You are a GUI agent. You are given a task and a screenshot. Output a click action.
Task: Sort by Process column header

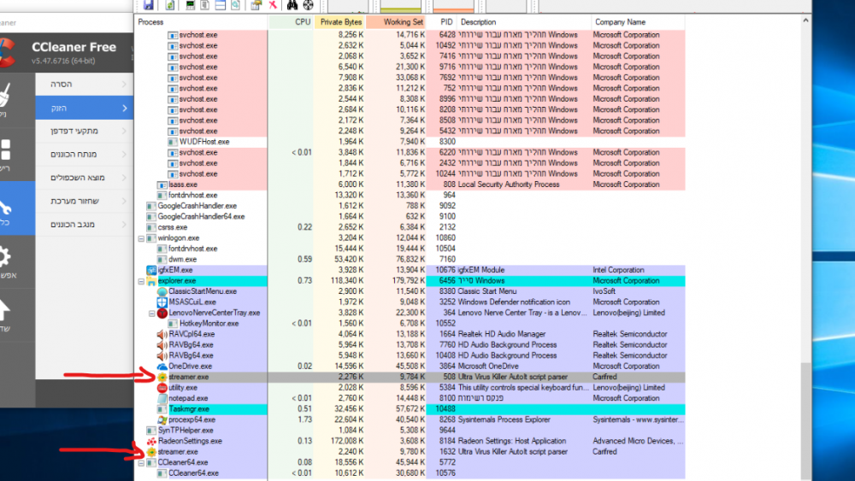click(201, 22)
